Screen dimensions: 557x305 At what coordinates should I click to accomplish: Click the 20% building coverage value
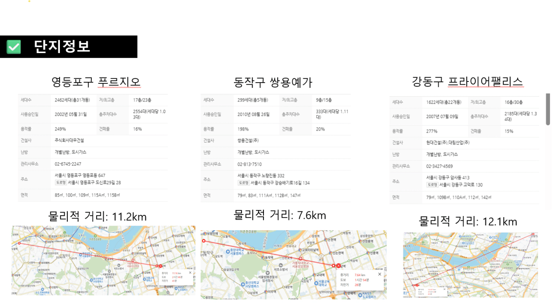point(320,129)
